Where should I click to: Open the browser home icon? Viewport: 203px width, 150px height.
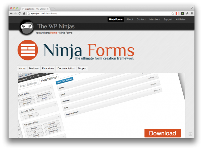[x=24, y=13]
